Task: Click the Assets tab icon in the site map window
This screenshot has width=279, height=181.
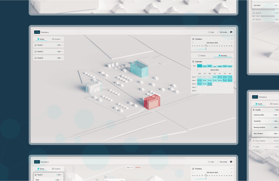Action: point(38,39)
